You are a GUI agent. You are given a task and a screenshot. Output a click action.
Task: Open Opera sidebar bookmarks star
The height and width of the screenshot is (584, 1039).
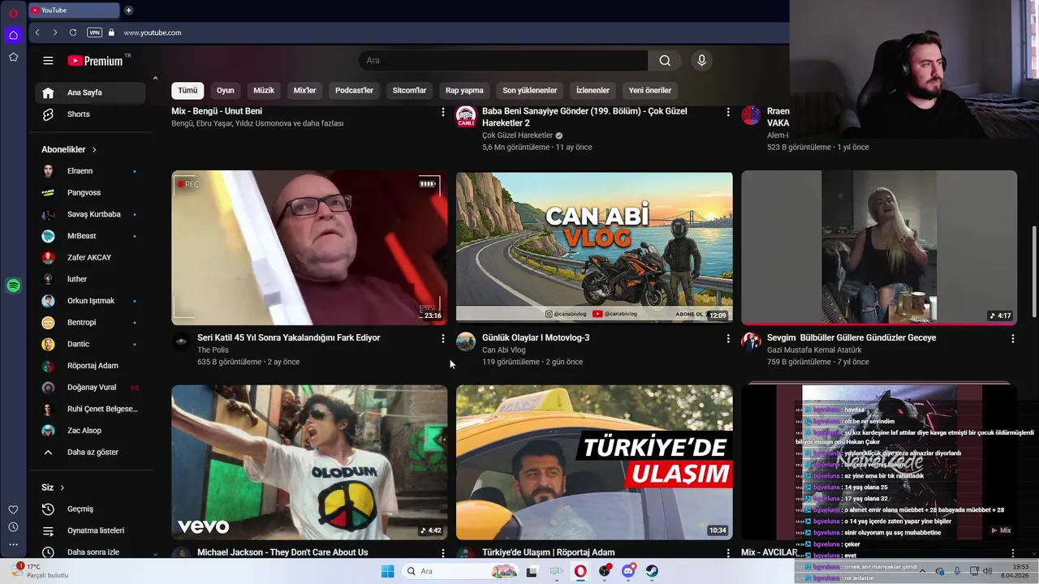(x=13, y=57)
